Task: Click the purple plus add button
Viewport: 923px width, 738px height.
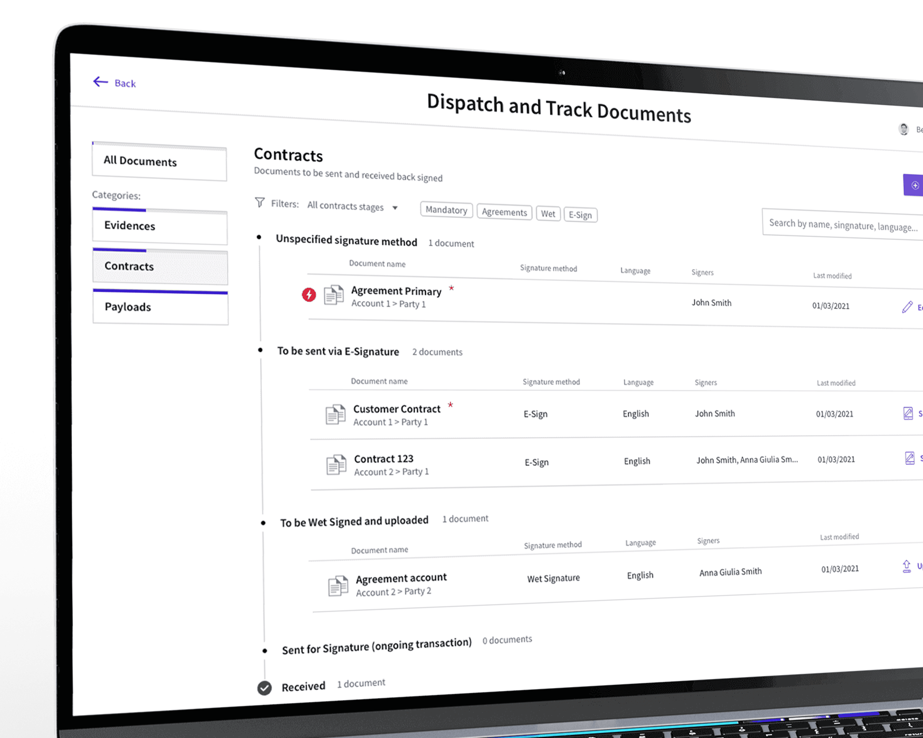Action: 914,185
